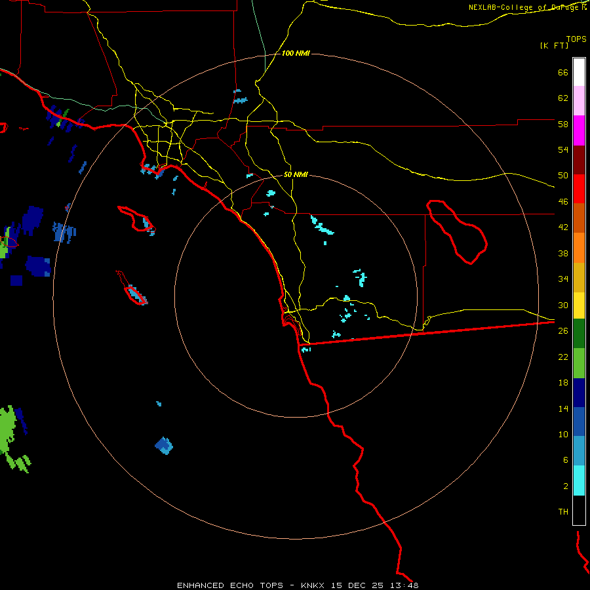Click the '100 NMI' range ring label
This screenshot has height=590, width=590.
pos(296,54)
